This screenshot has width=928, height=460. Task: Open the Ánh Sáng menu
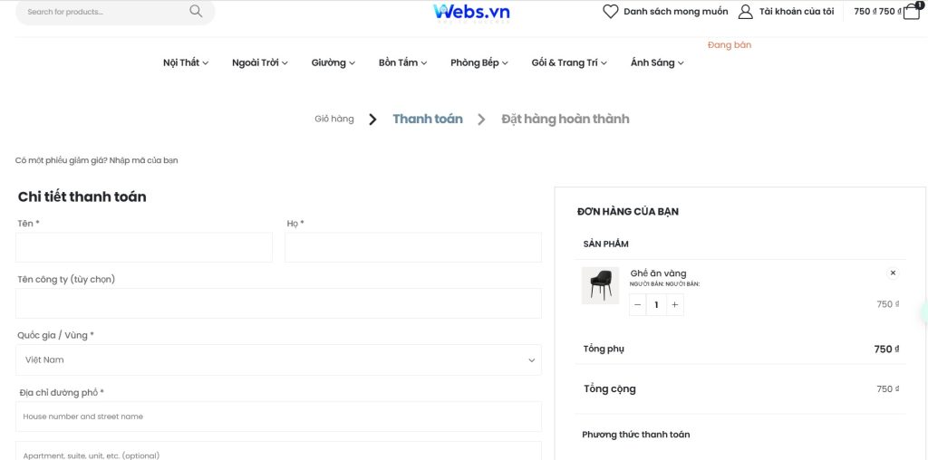click(657, 62)
